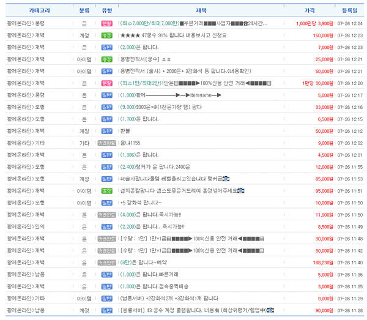Open the (8만)은 팝니다~예약 listing
This screenshot has width=367, height=320.
click(144, 262)
